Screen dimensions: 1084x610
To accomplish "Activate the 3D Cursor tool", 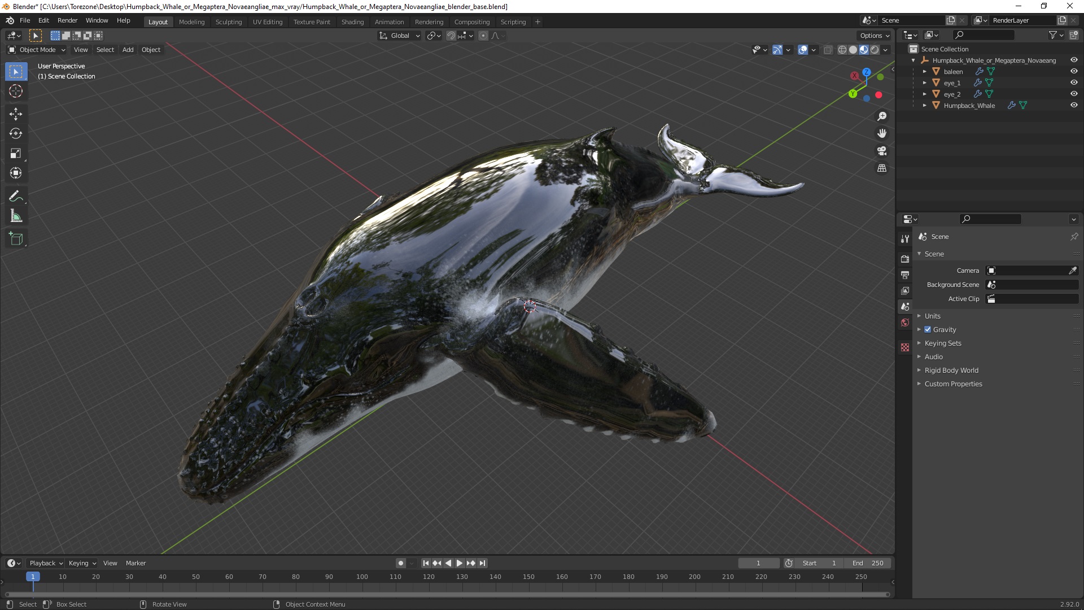I will (x=16, y=91).
